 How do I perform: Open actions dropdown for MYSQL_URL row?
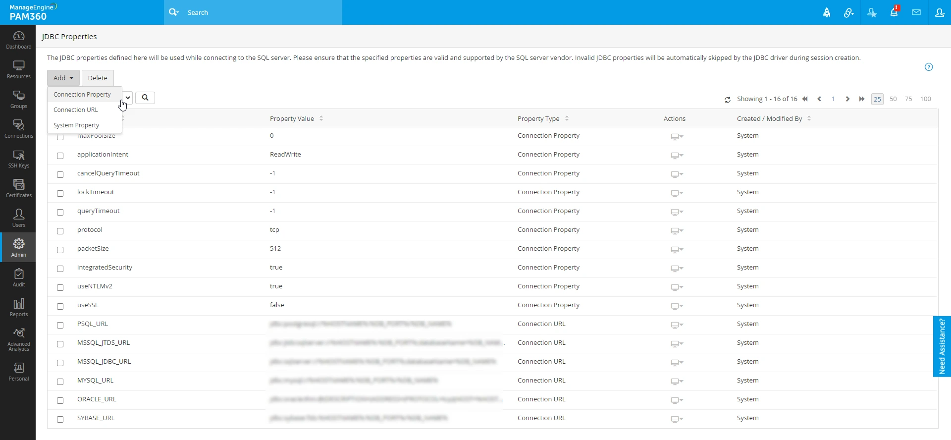(677, 382)
